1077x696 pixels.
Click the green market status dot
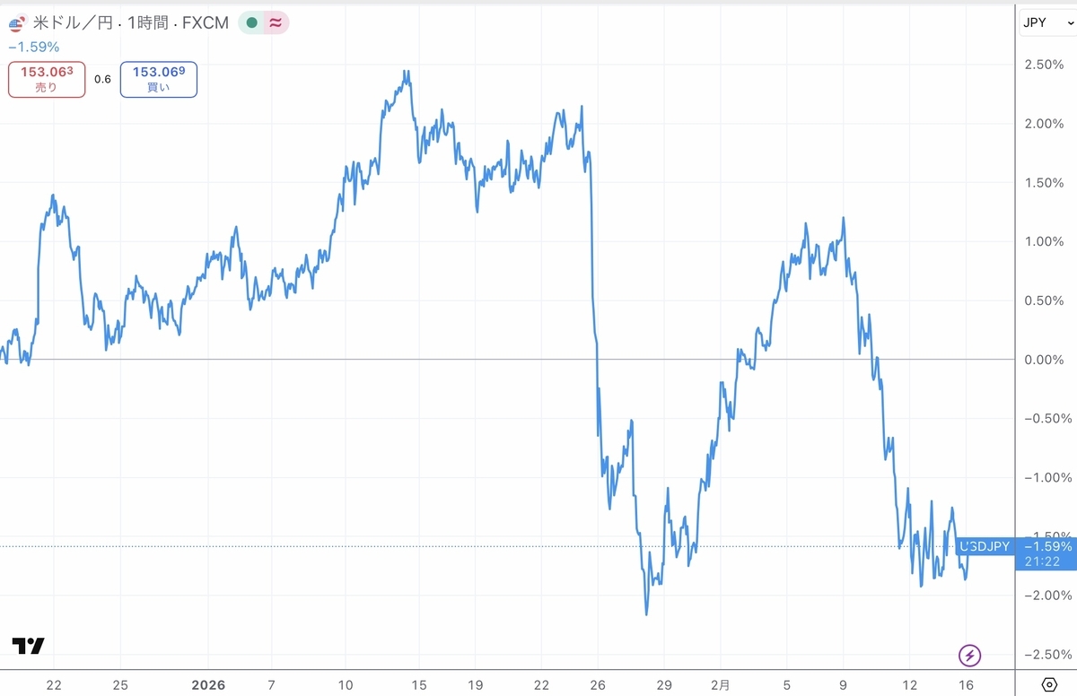(x=252, y=23)
